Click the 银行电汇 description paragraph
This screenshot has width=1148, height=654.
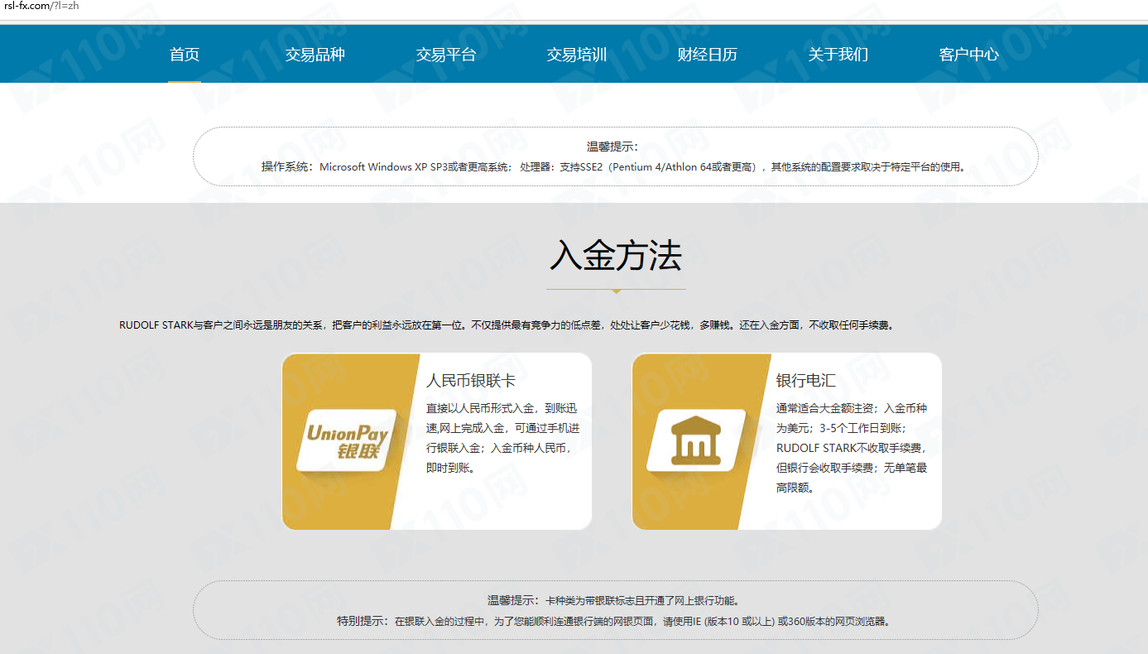[852, 448]
